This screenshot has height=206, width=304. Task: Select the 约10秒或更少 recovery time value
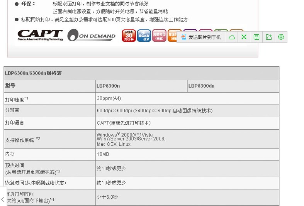click(111, 182)
